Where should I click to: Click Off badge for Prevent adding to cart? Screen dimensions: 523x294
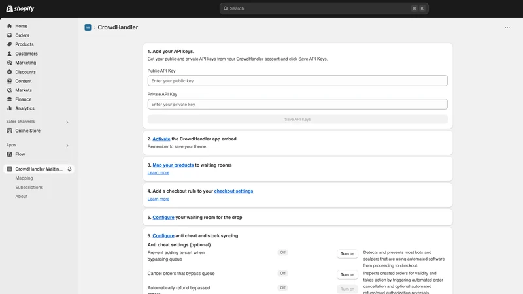[282, 253]
